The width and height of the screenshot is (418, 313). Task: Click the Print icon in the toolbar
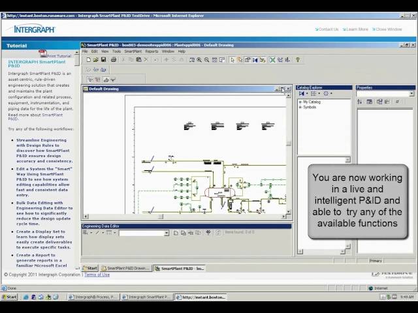(114, 60)
